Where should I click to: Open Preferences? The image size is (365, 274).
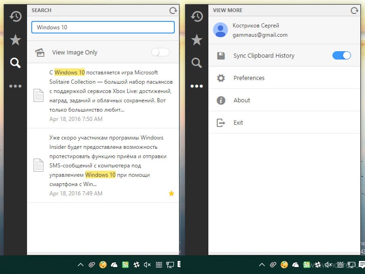click(x=284, y=78)
